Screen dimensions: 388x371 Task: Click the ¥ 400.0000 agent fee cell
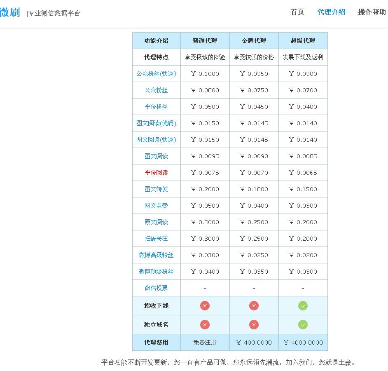254,342
